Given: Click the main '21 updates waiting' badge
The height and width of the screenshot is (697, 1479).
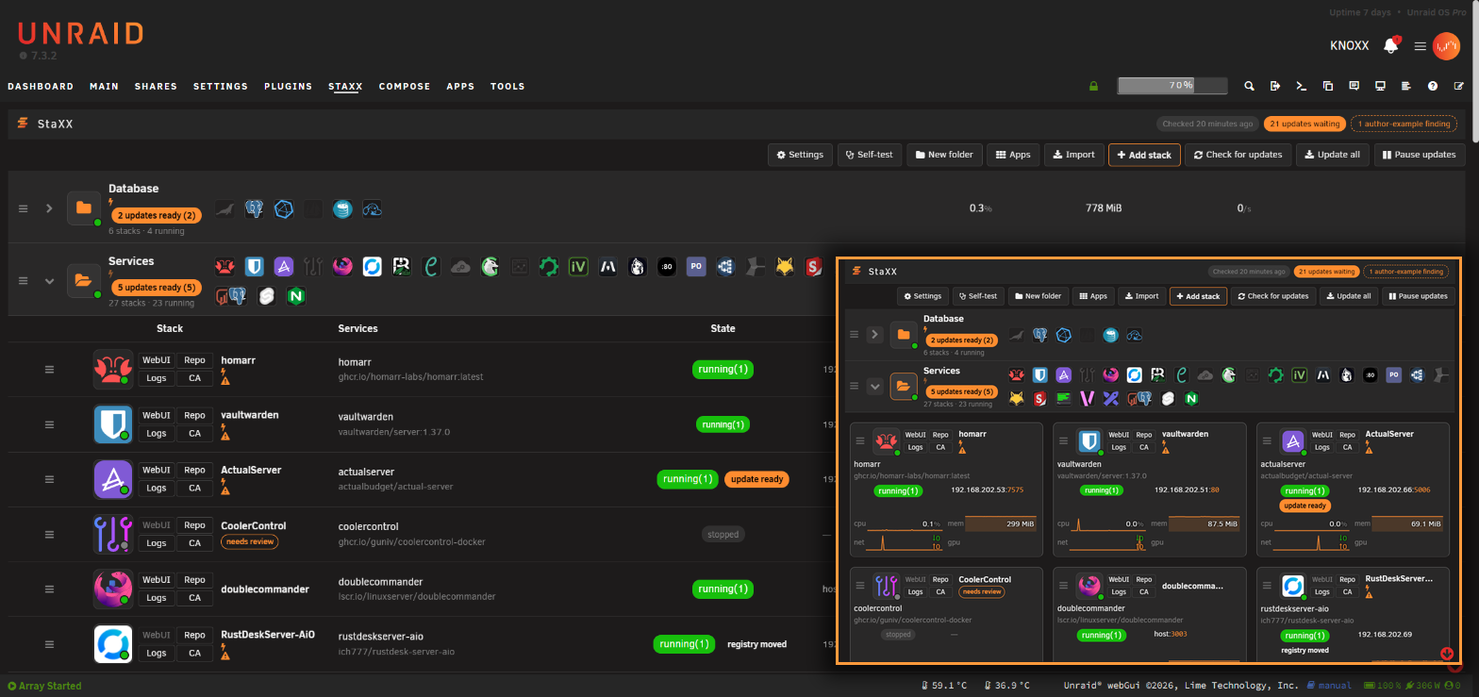Looking at the screenshot, I should (x=1305, y=124).
